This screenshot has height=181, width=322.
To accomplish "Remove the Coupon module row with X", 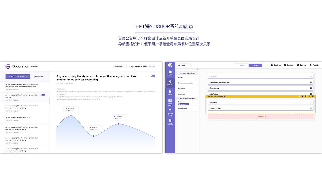I will pos(311,76).
